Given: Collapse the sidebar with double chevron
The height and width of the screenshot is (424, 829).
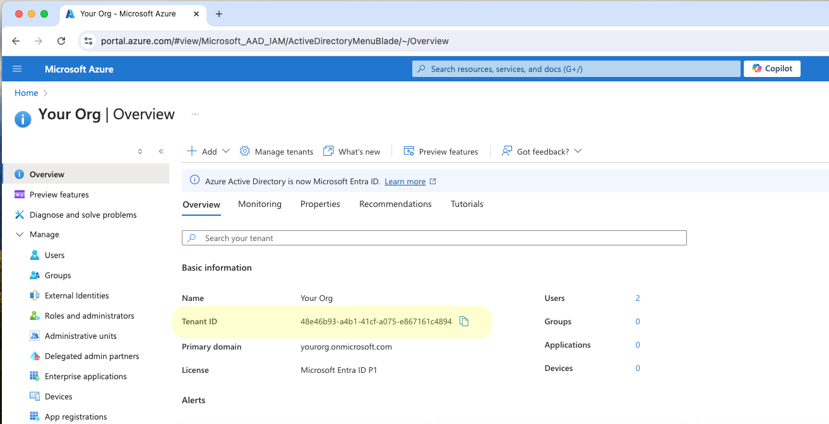Looking at the screenshot, I should click(x=162, y=151).
